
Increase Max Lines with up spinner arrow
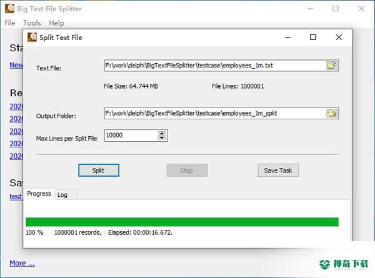click(162, 134)
